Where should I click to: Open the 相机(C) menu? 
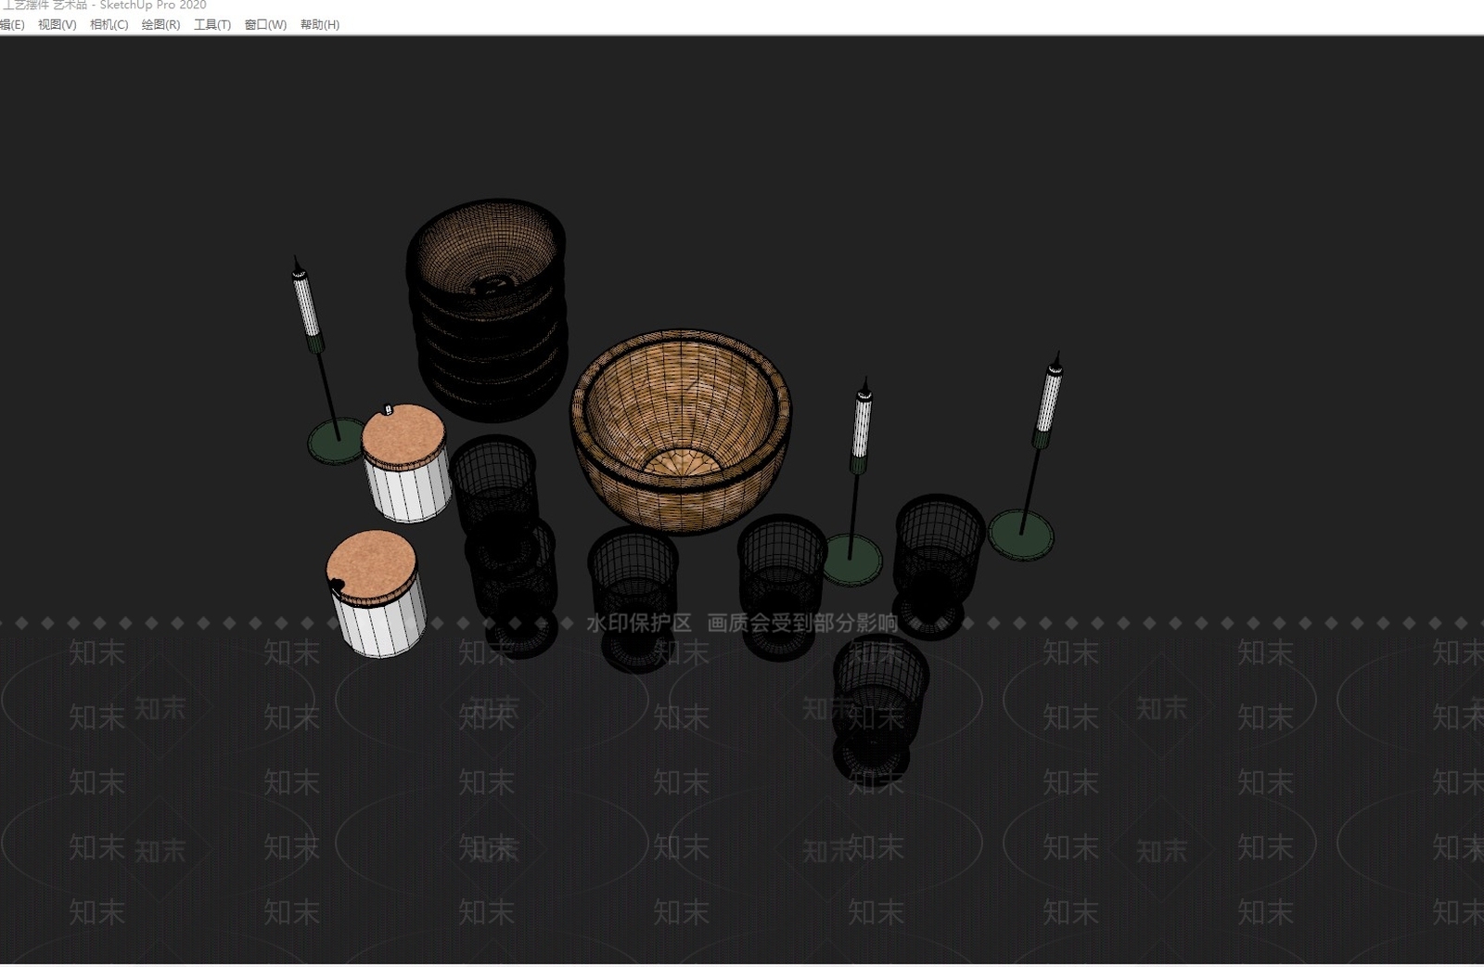point(109,24)
